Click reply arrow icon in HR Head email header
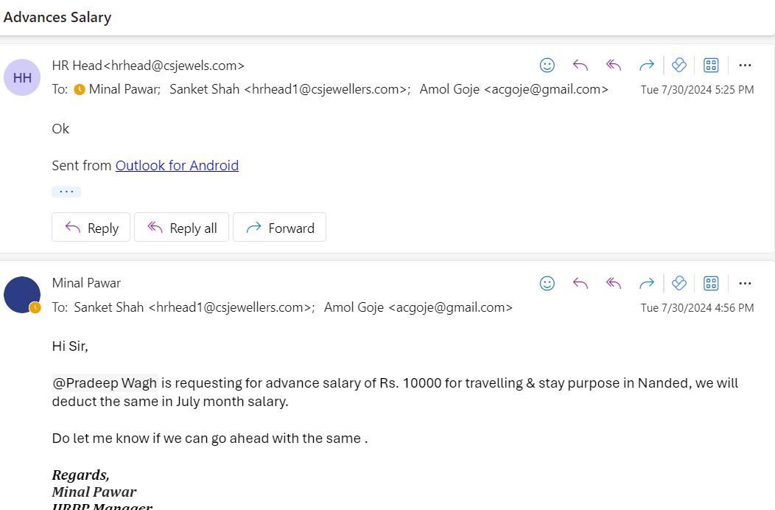The height and width of the screenshot is (510, 775). pyautogui.click(x=581, y=66)
